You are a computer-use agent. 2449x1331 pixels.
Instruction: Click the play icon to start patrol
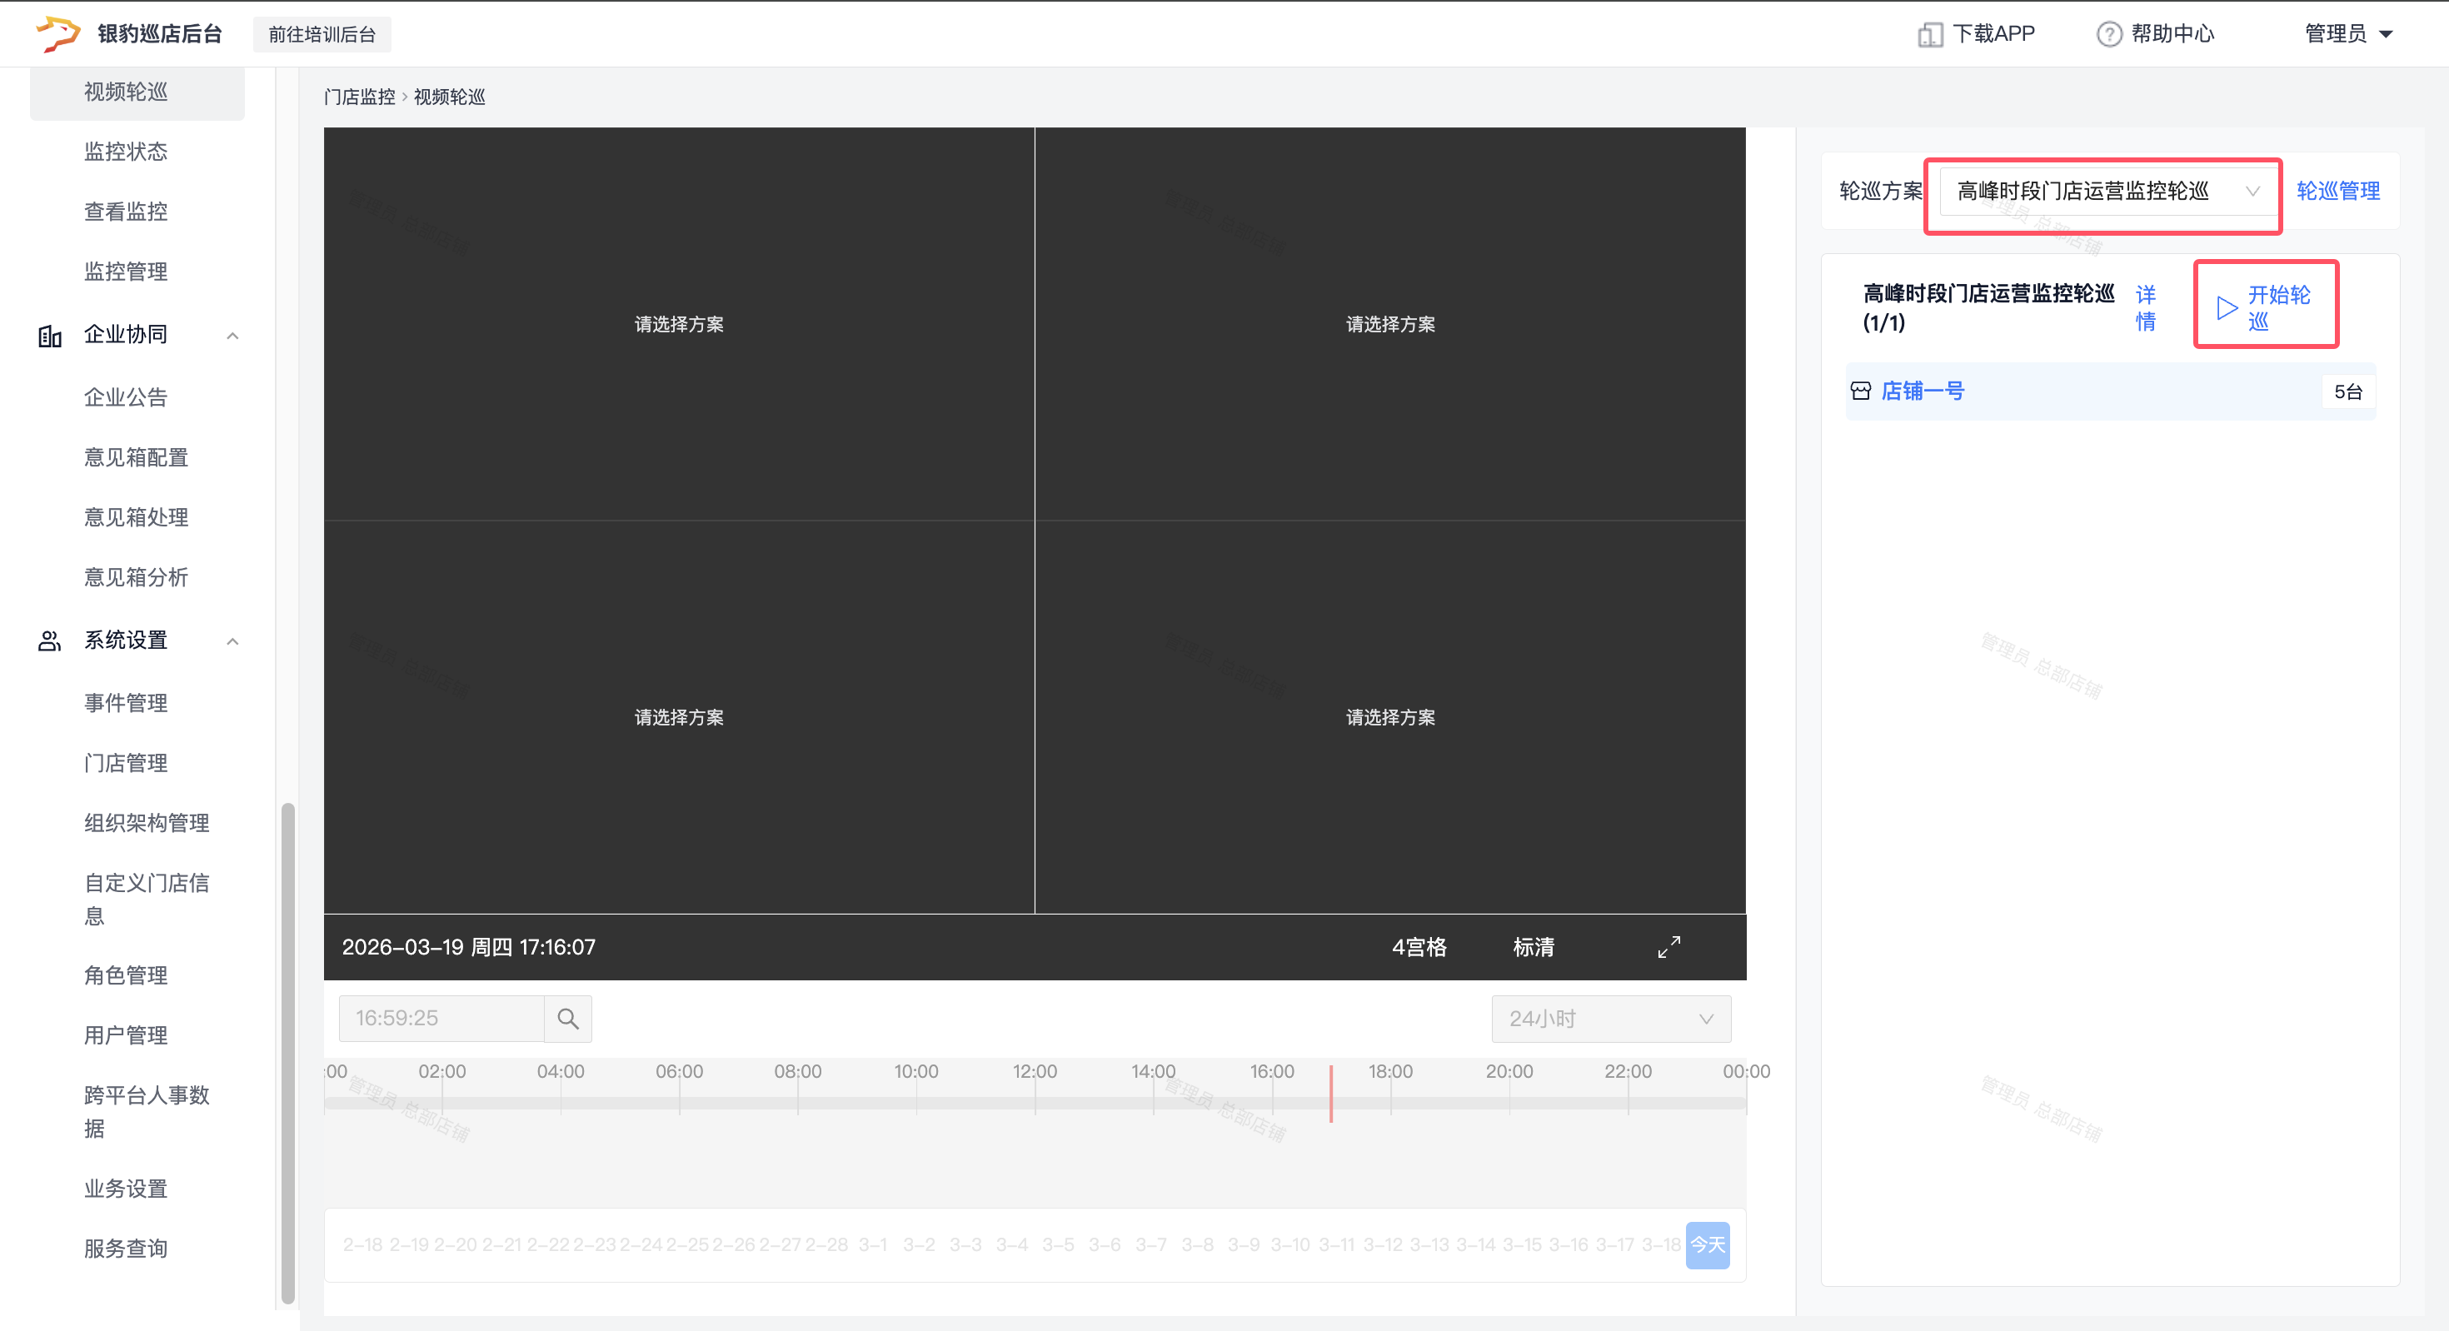[x=2226, y=307]
